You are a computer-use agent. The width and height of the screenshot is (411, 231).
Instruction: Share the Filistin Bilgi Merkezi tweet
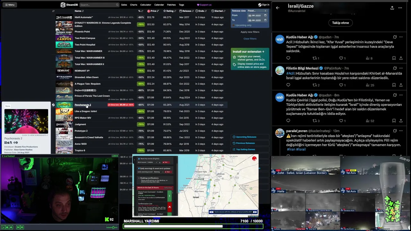click(x=401, y=85)
